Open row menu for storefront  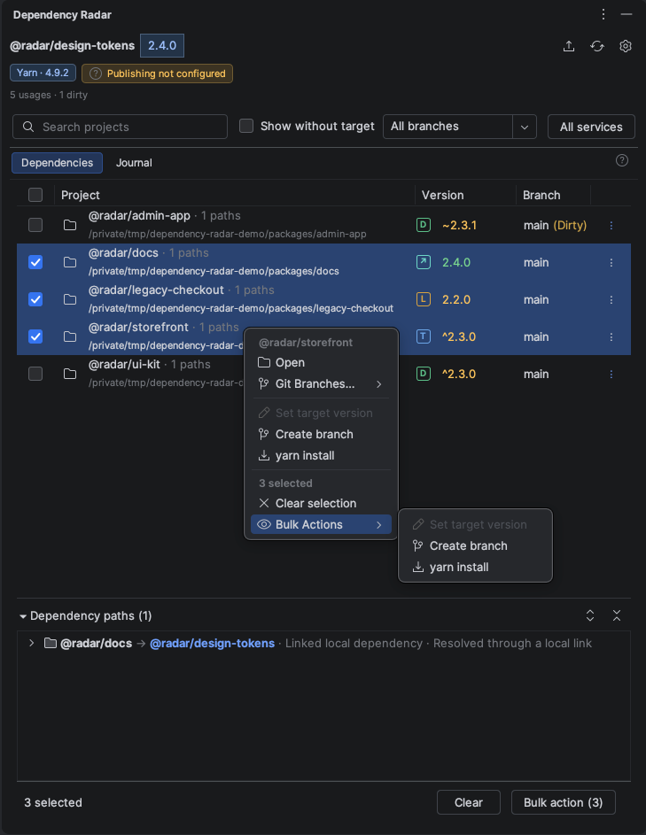coord(611,337)
